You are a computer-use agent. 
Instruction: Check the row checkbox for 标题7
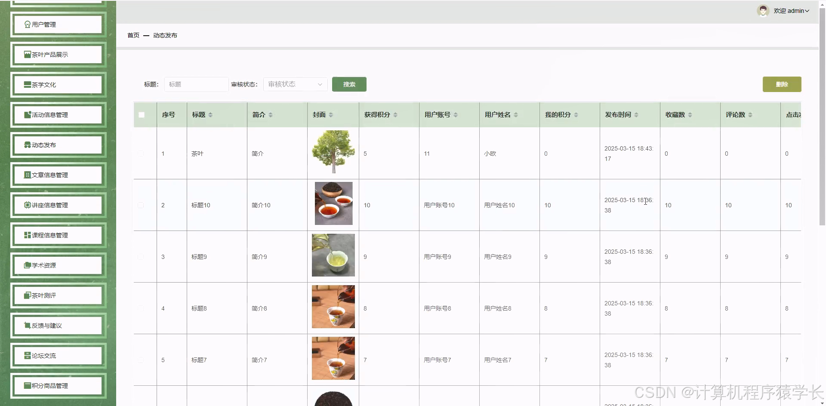[x=141, y=360]
